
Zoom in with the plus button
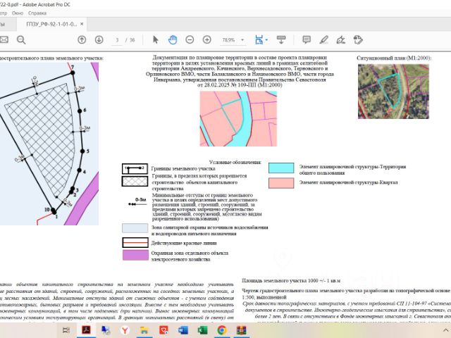[x=206, y=40]
